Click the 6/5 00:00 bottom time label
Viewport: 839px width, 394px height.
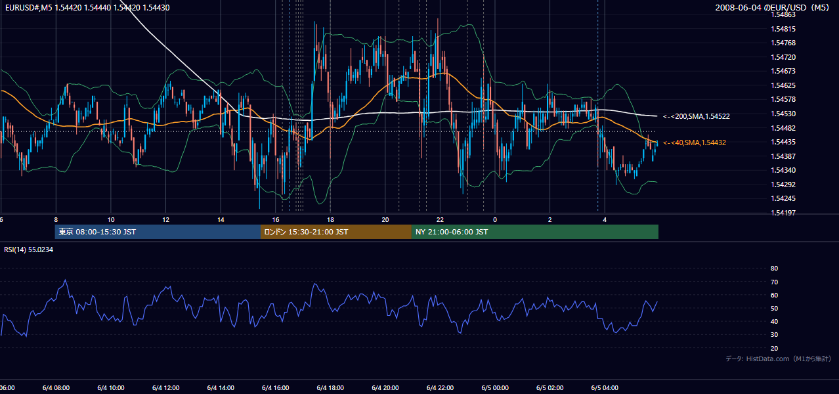pos(495,388)
